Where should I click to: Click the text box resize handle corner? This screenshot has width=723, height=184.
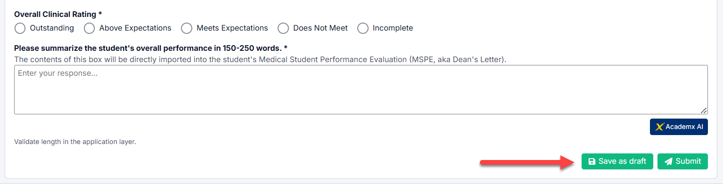tap(704, 110)
